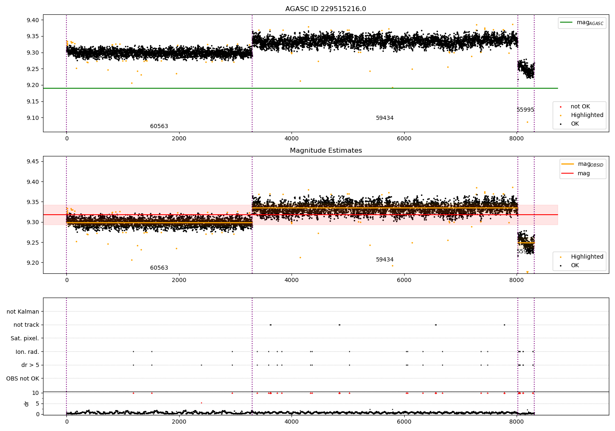Screen dimensions: 615x431
Task: Click the 4000 x-tick under bottom flags plot
Action: [292, 422]
